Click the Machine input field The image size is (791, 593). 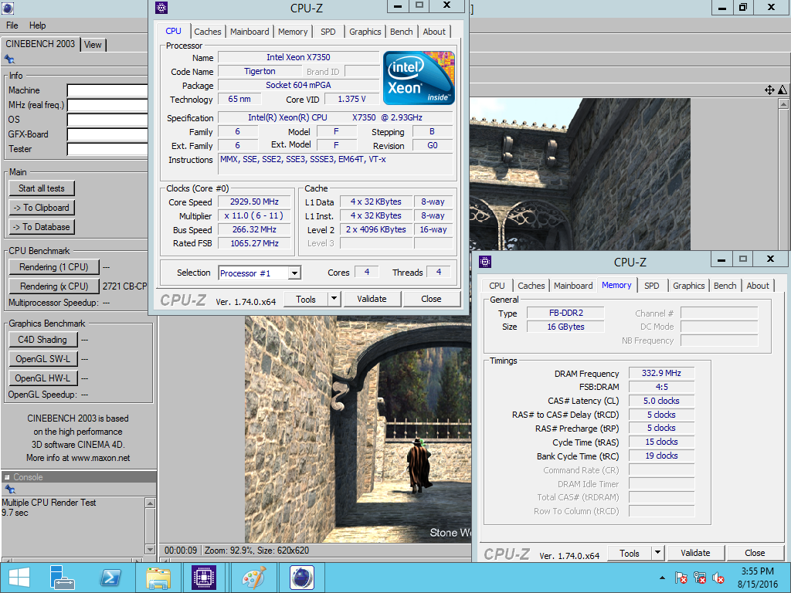pyautogui.click(x=107, y=90)
